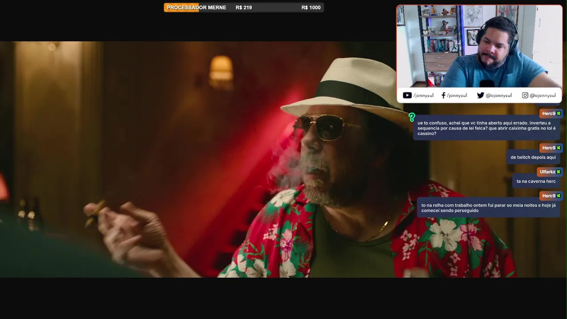Click the Instagram handle @ojonnyzul
The height and width of the screenshot is (319, 567).
pyautogui.click(x=543, y=95)
